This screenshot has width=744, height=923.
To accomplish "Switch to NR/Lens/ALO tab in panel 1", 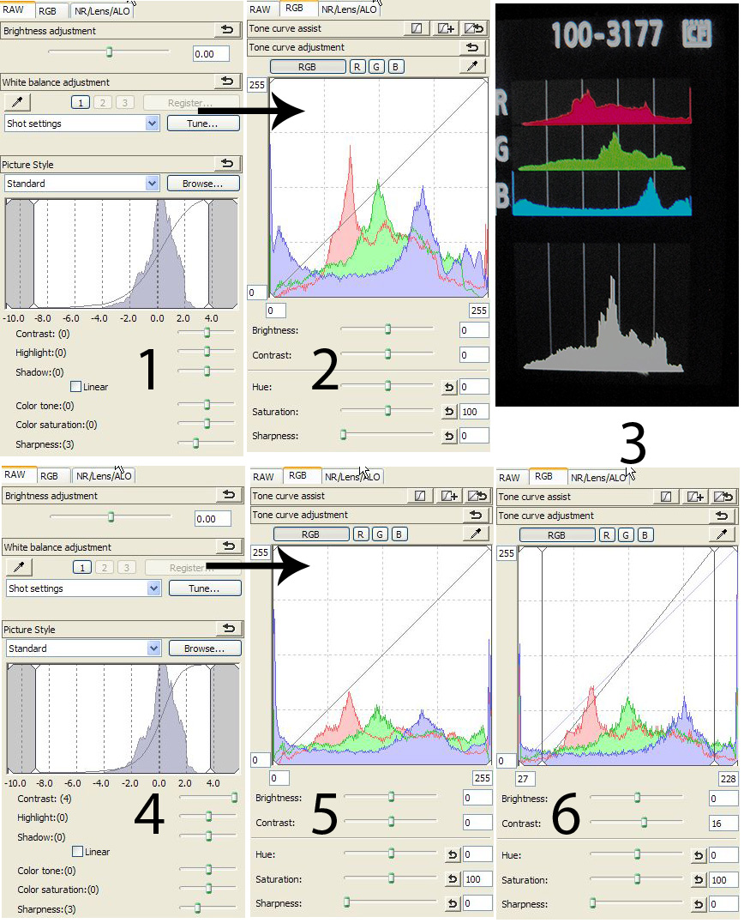I will click(x=103, y=11).
